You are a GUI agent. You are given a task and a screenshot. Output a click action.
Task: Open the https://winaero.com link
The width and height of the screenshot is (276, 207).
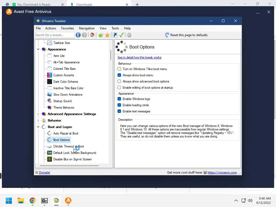coord(222,172)
